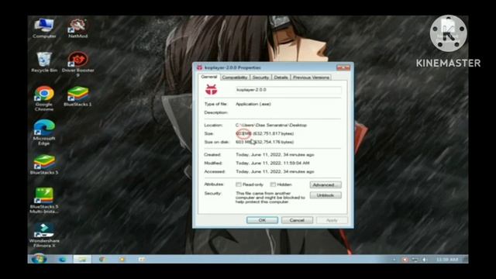Screen dimensions: 496x279
Task: Click the Unblock button
Action: (x=325, y=195)
